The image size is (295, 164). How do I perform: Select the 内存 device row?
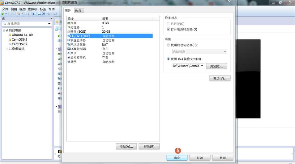pyautogui.click(x=110, y=23)
